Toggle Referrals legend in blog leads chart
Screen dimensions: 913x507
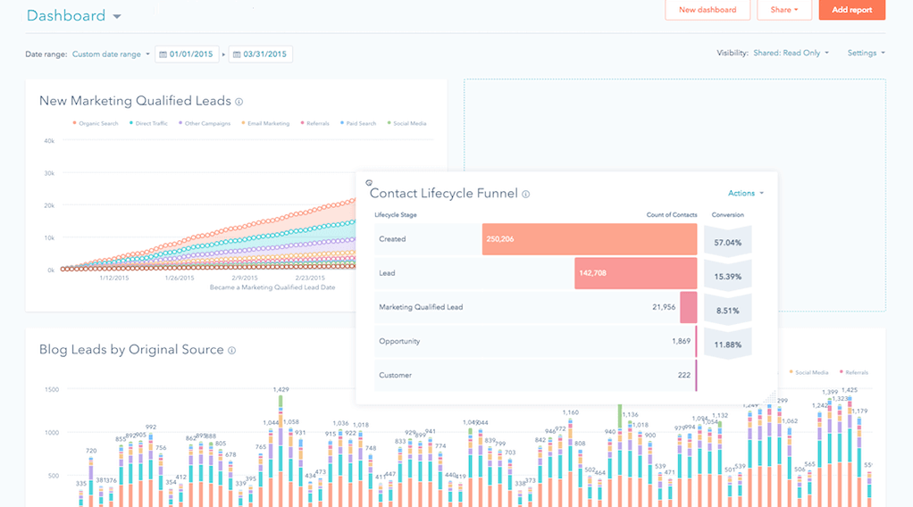point(854,372)
